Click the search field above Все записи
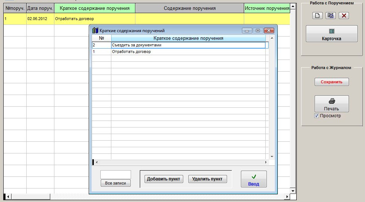The width and height of the screenshot is (365, 202). (x=115, y=175)
